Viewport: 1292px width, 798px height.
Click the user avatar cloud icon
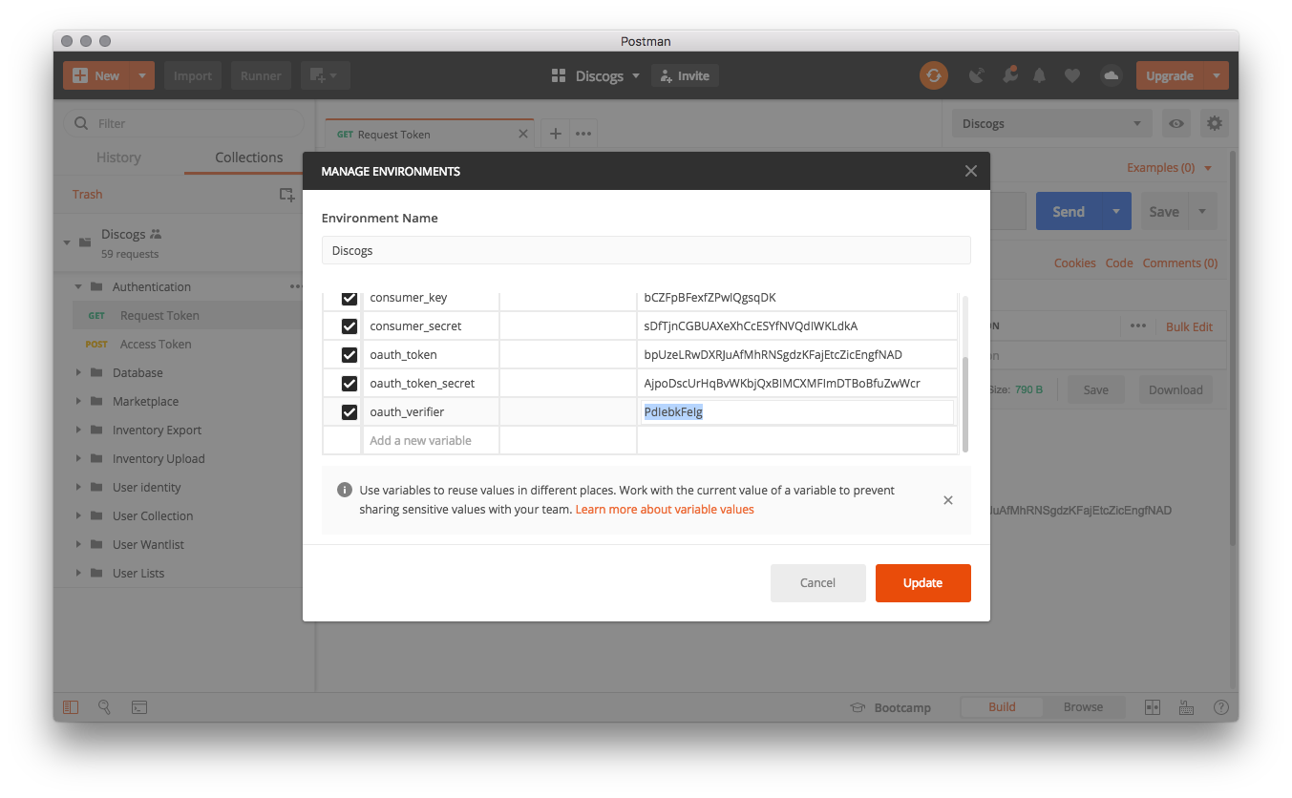coord(1111,75)
